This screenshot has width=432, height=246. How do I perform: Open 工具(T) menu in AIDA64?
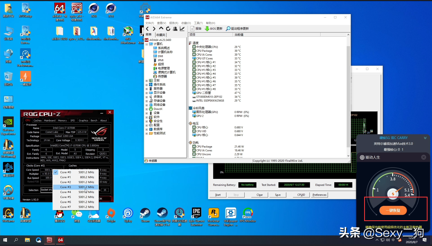point(198,23)
